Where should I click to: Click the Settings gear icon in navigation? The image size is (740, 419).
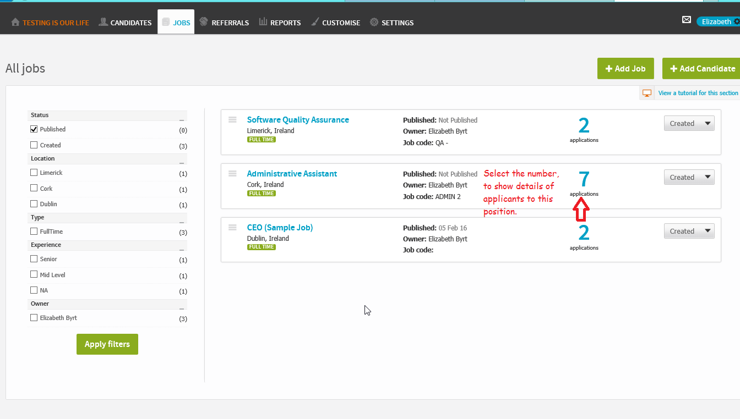(374, 23)
